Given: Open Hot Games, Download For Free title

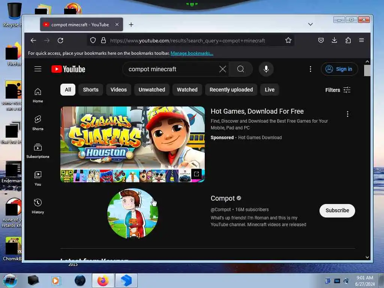Looking at the screenshot, I should [x=257, y=111].
